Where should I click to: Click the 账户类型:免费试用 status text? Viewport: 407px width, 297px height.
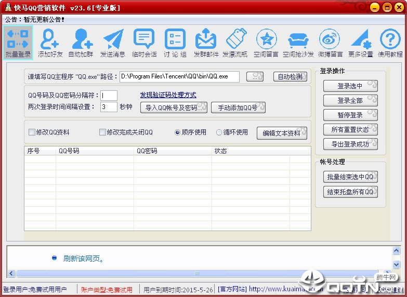107,290
